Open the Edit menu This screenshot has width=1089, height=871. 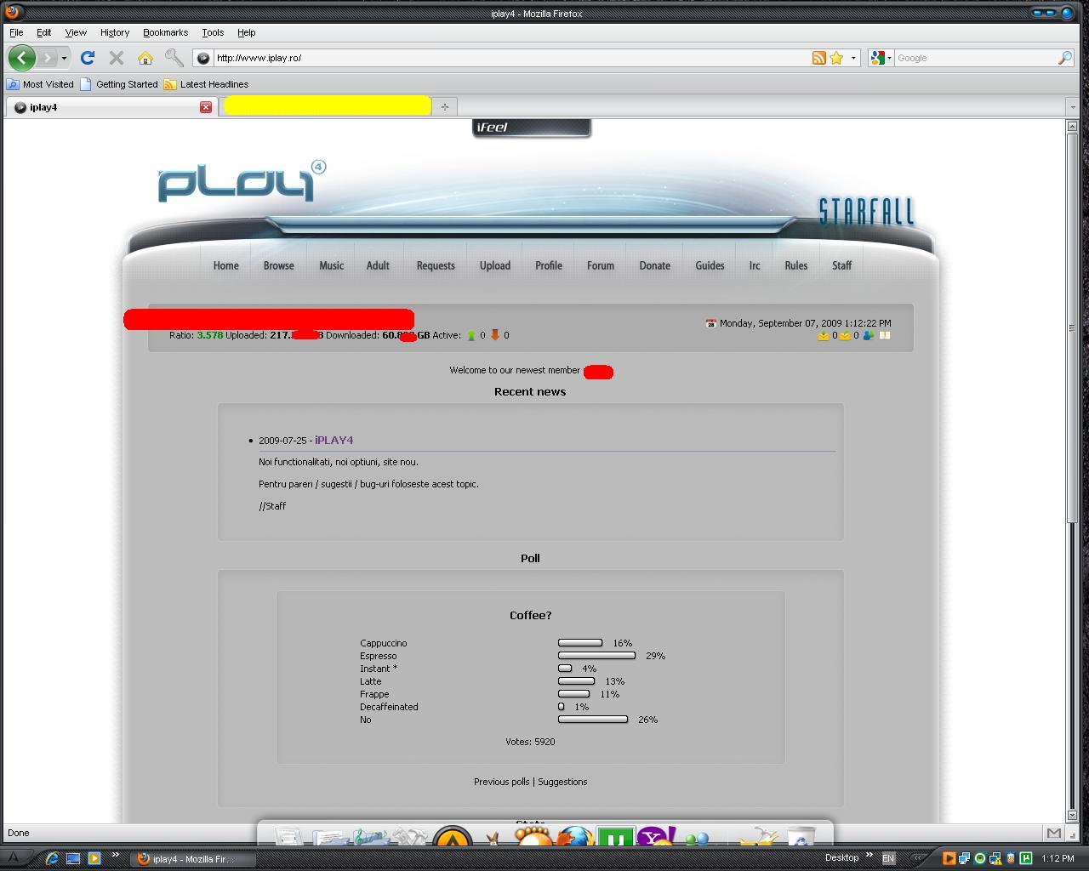[43, 32]
